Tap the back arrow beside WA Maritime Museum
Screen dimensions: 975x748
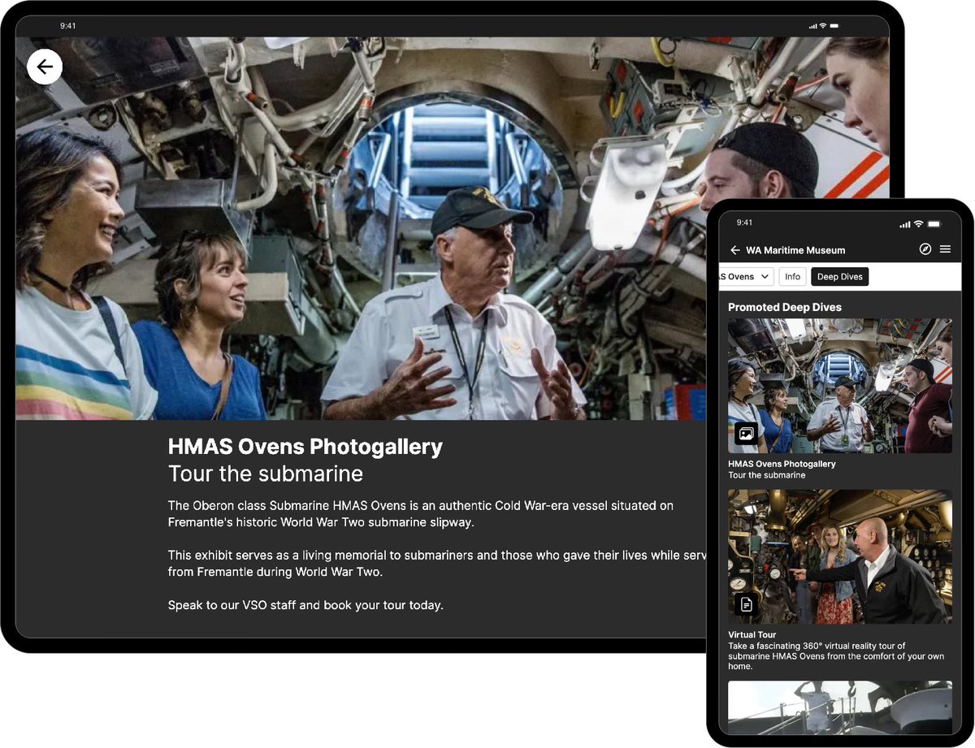[x=734, y=250]
